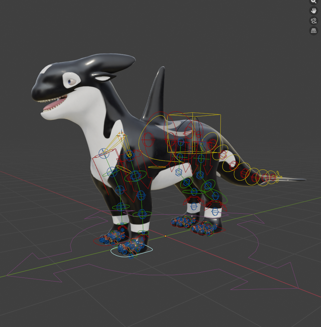Viewport: 321px width, 327px height.
Task: Click the orca's eye
Action: coord(70,81)
